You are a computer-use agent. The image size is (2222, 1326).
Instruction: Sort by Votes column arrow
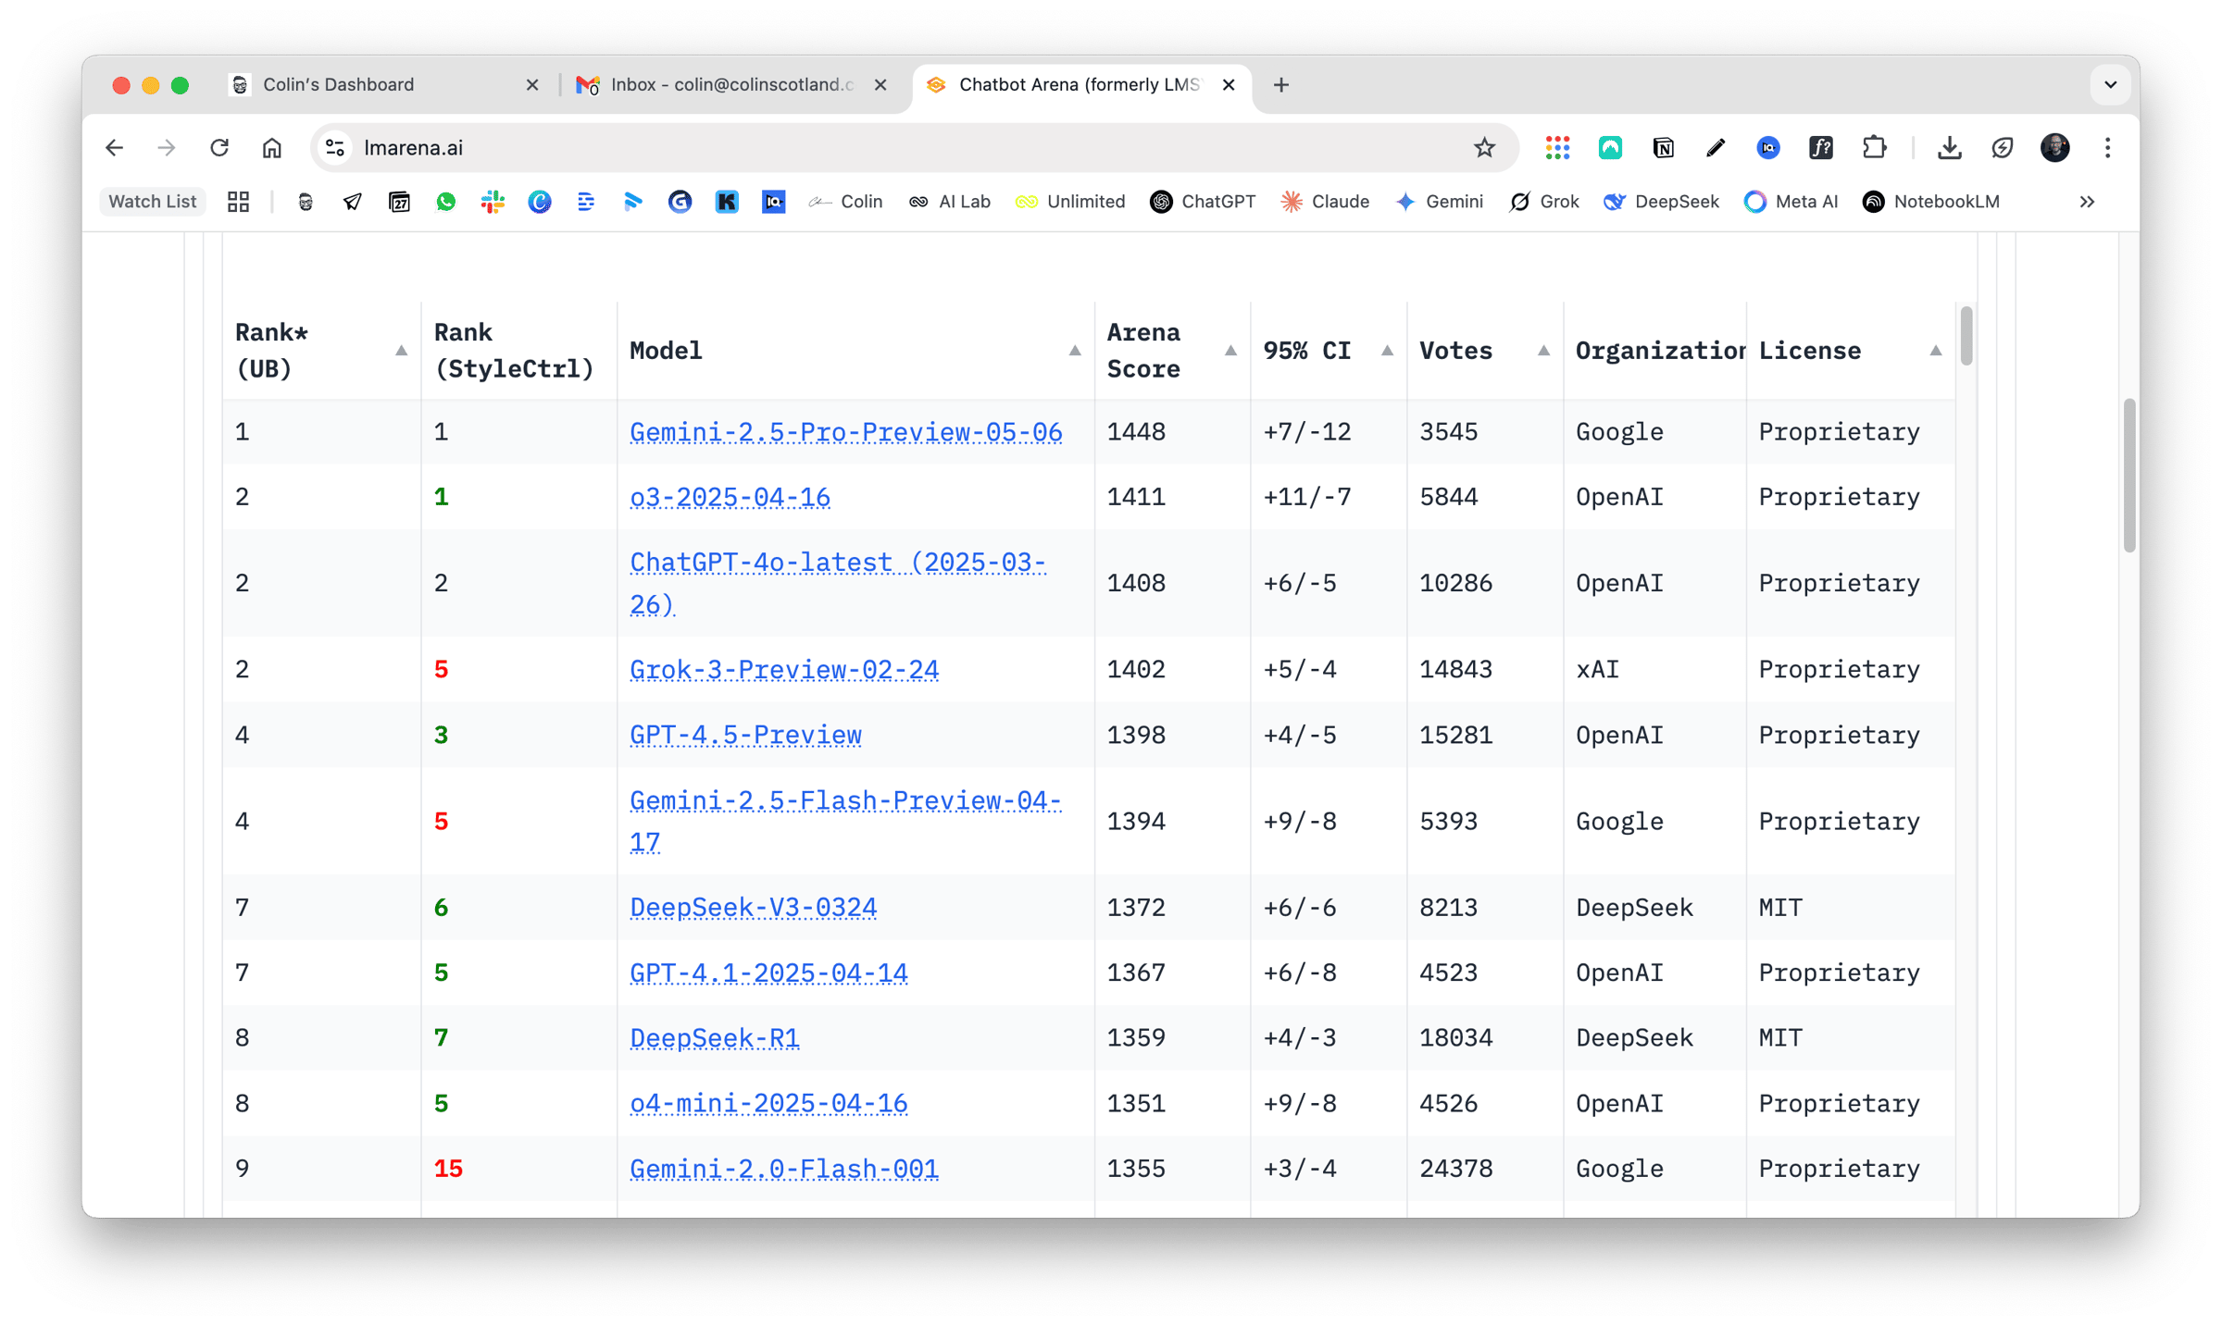click(1543, 351)
